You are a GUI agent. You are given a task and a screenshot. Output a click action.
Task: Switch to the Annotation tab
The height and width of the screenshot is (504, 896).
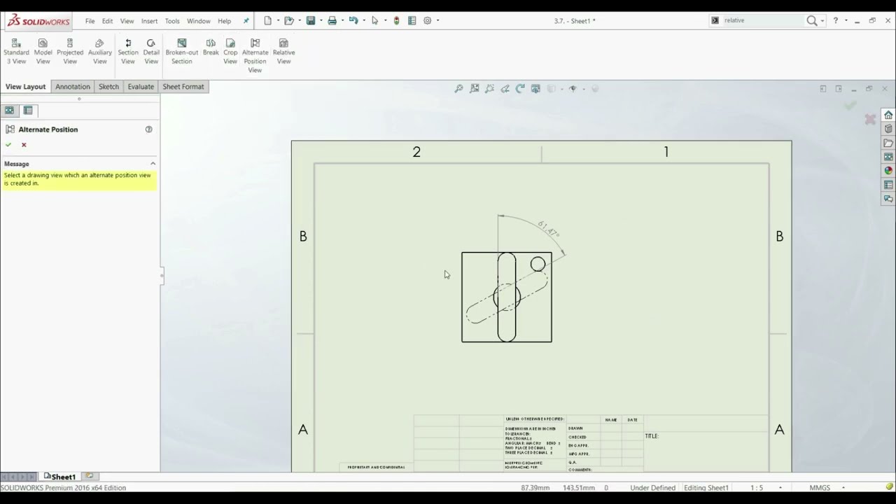[73, 87]
